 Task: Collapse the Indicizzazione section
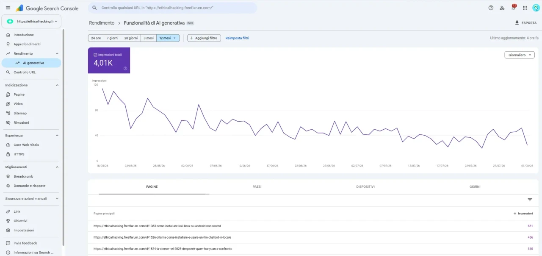tap(57, 85)
